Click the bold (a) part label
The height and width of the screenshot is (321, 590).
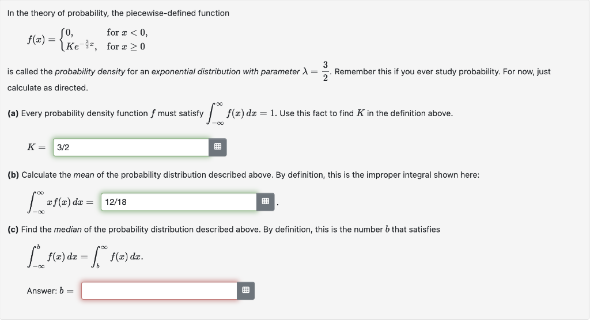click(13, 113)
